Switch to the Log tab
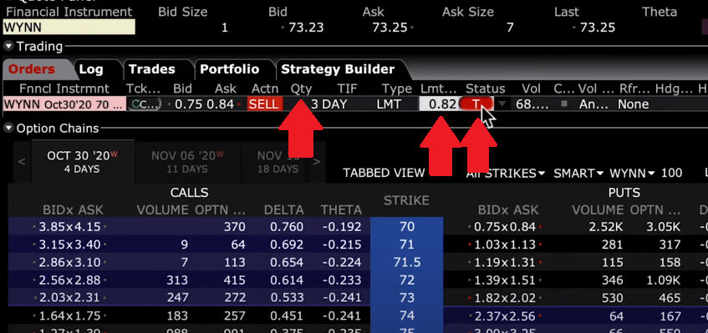This screenshot has width=708, height=333. [x=91, y=69]
